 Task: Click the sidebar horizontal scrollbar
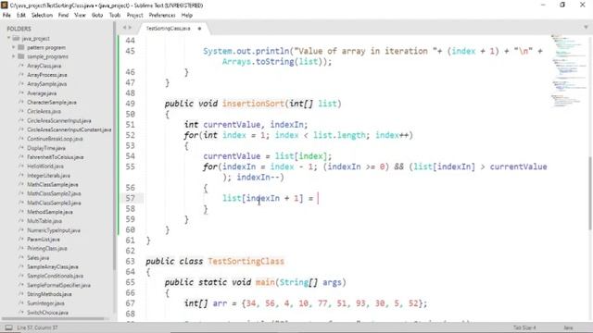tap(53, 319)
